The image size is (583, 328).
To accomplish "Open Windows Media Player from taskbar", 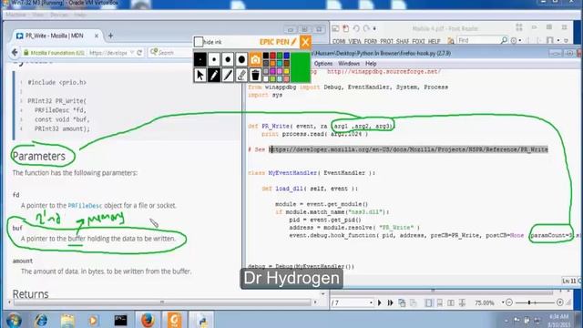I will (94, 320).
